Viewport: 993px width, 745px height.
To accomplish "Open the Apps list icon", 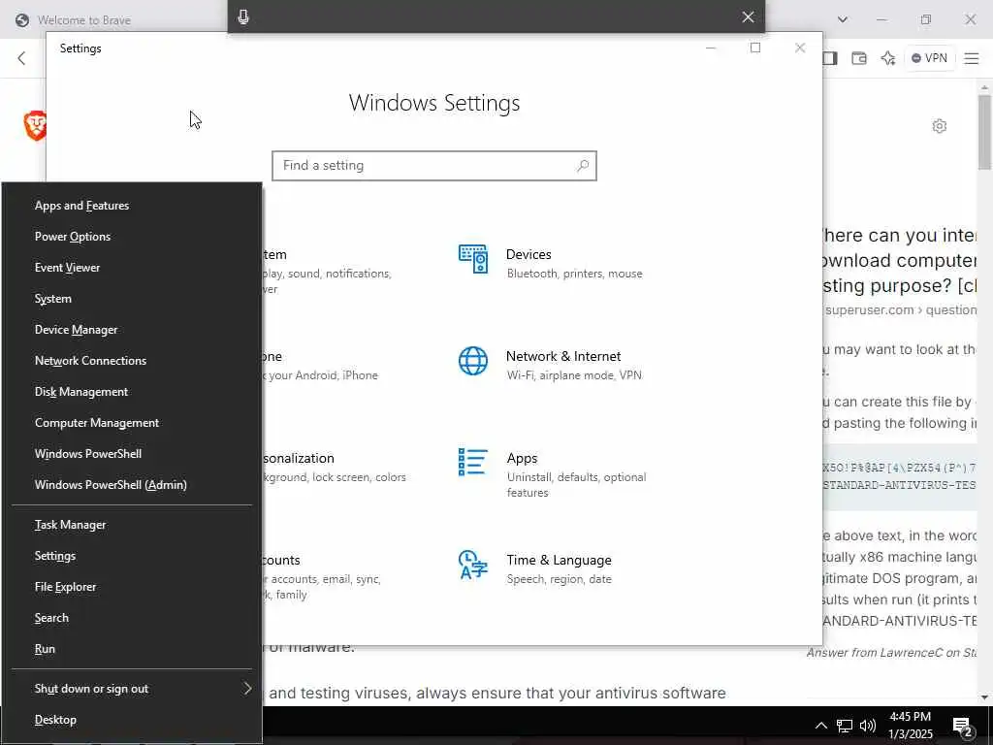I will 473,462.
